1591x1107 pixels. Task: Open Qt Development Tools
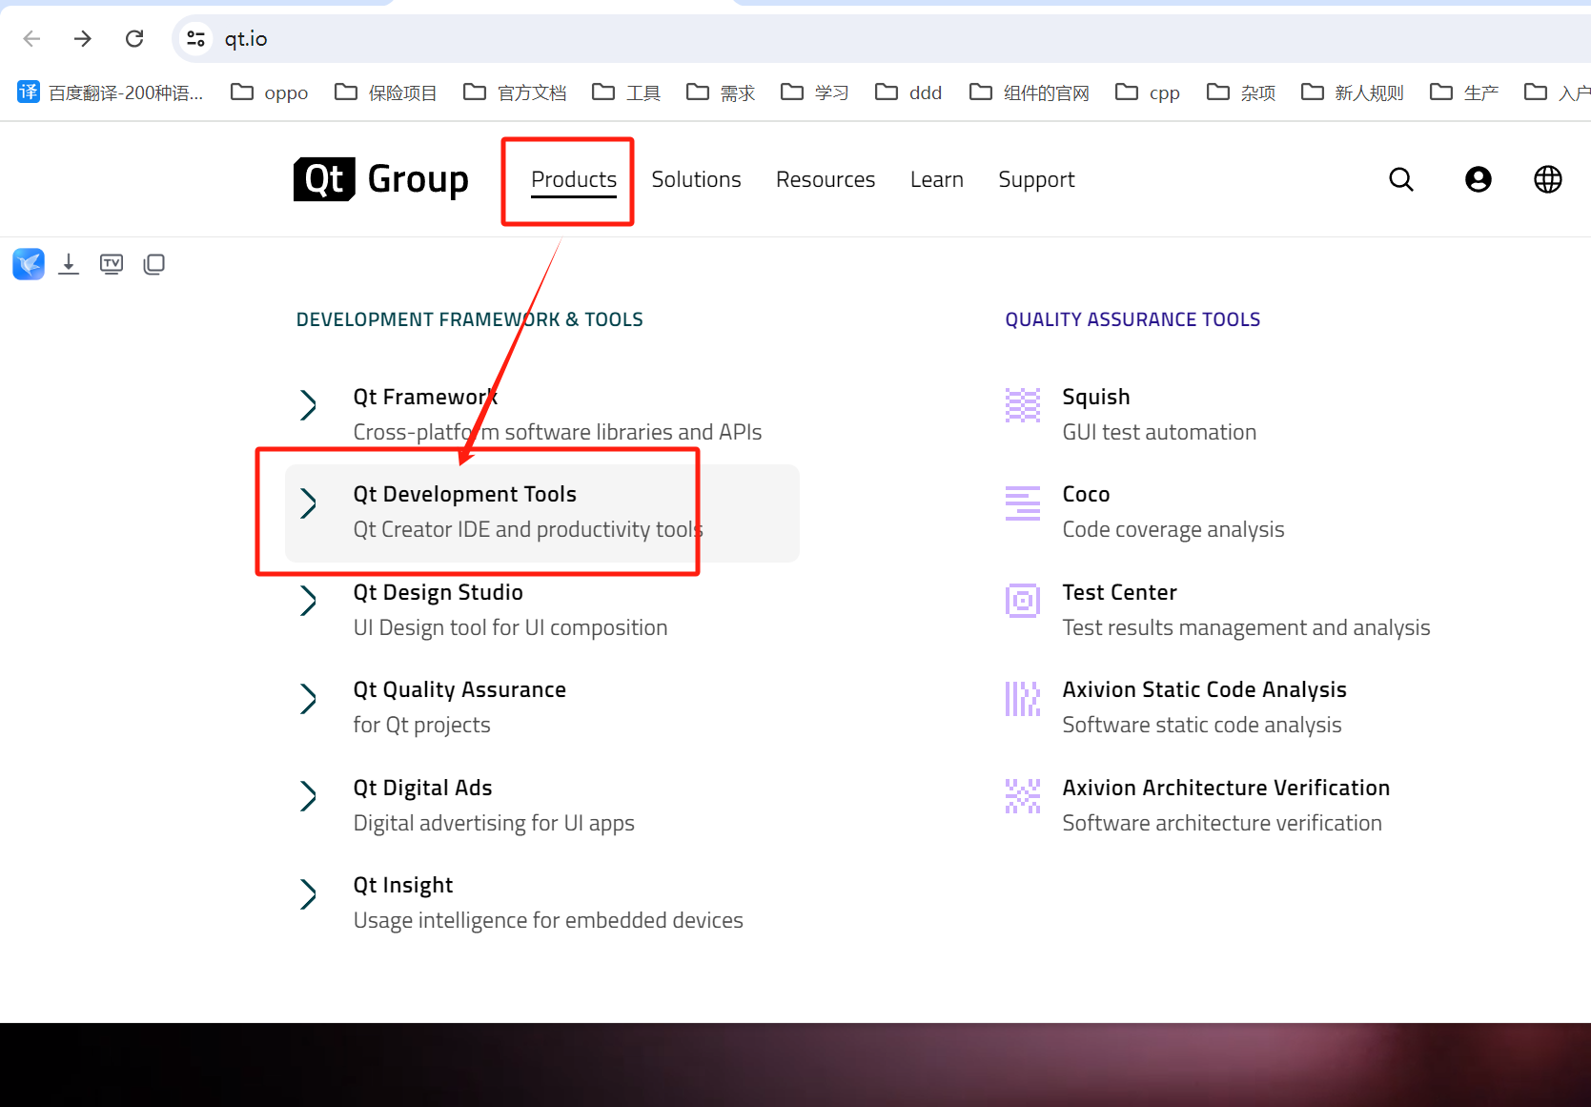point(465,494)
